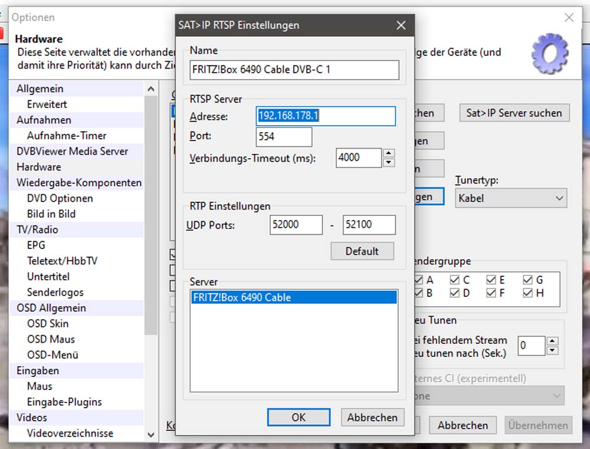Click Sat>IP Server suchen button

[x=514, y=113]
